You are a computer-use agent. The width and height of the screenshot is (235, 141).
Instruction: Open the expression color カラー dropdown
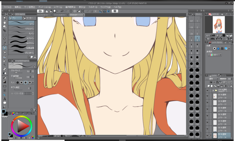pyautogui.click(x=215, y=55)
